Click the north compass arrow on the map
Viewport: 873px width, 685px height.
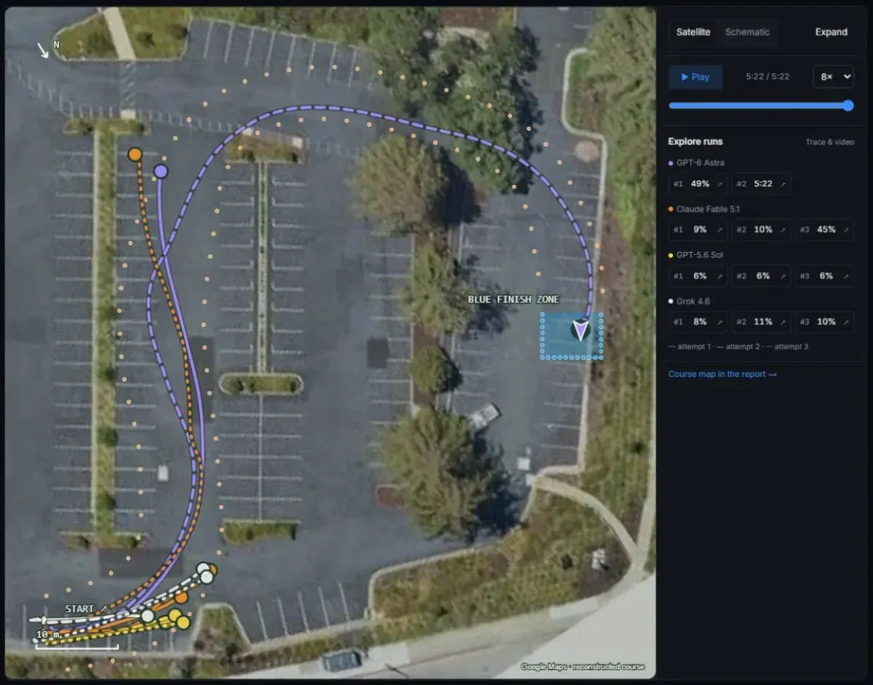[43, 50]
